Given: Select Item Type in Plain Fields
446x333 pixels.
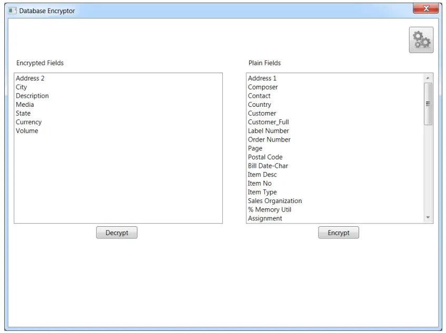Looking at the screenshot, I should (x=262, y=193).
